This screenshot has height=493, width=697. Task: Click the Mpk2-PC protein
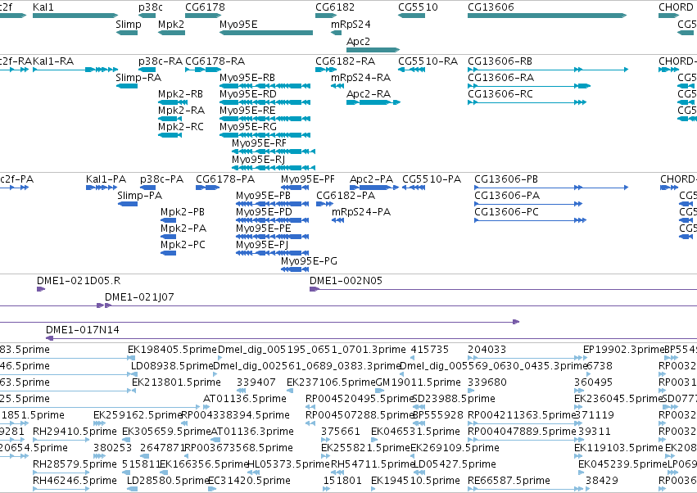click(x=169, y=253)
